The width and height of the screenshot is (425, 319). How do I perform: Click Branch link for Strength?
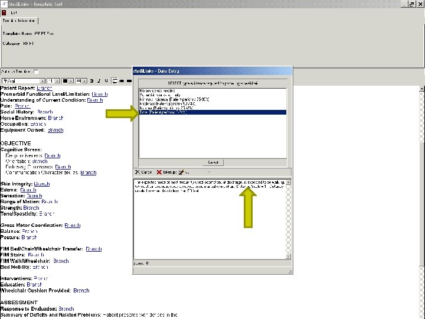[x=31, y=208]
